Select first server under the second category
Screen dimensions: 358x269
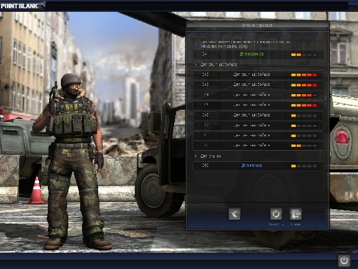tap(258, 75)
